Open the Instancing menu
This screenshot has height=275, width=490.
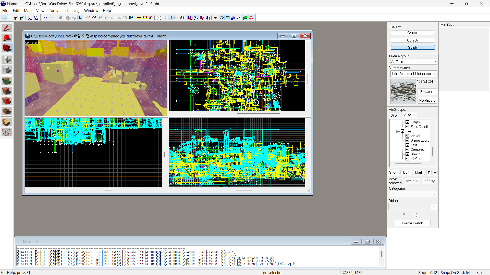(x=71, y=11)
